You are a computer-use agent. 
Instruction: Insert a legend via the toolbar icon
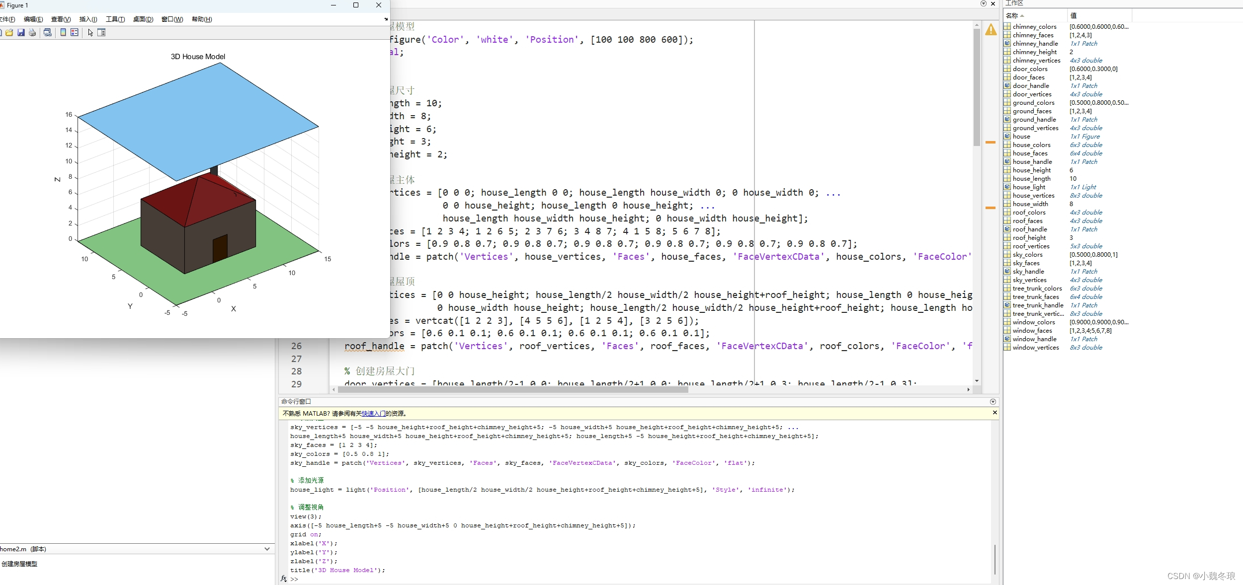(x=75, y=33)
